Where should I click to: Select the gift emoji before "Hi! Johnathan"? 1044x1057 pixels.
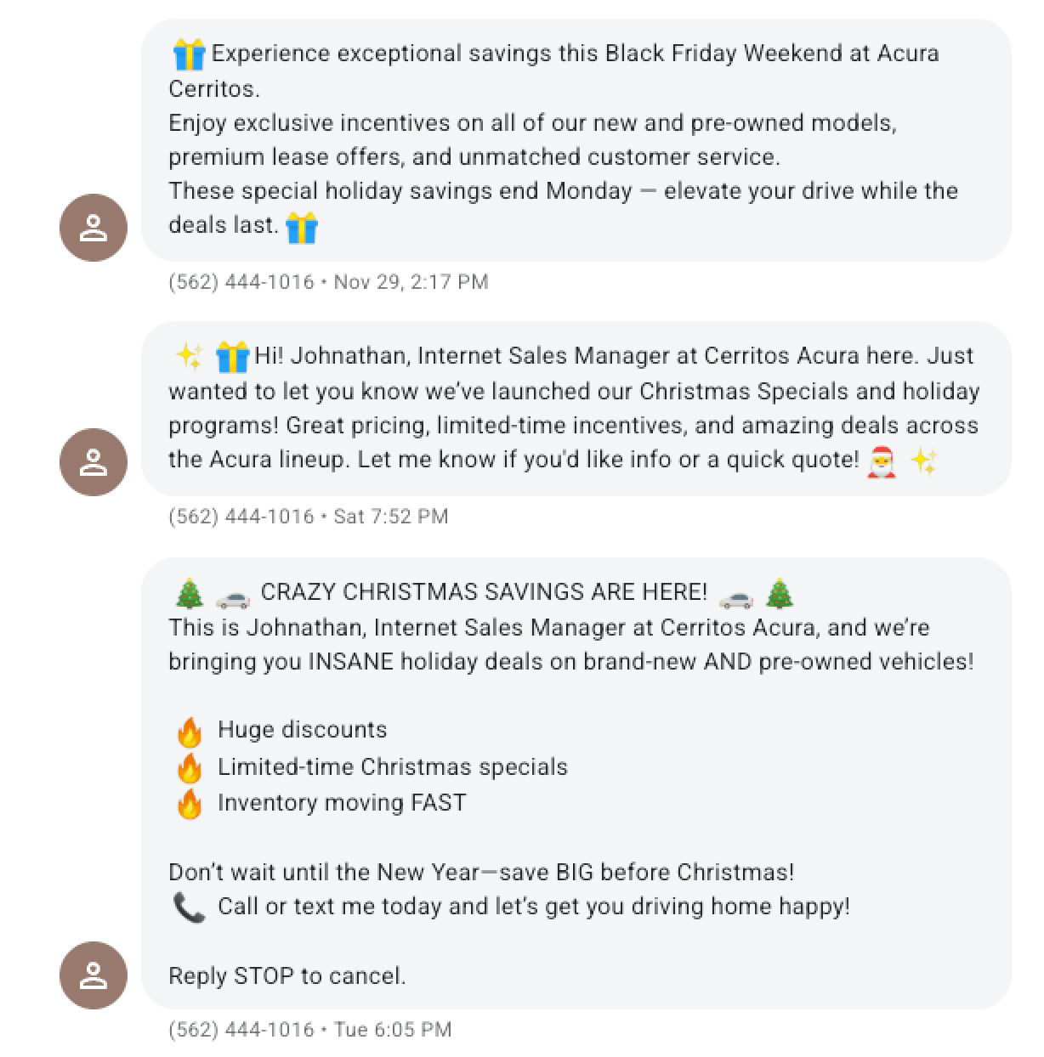click(x=232, y=357)
